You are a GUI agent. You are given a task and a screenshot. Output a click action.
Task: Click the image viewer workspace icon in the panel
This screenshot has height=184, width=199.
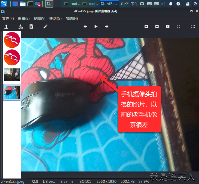coord(49,4)
